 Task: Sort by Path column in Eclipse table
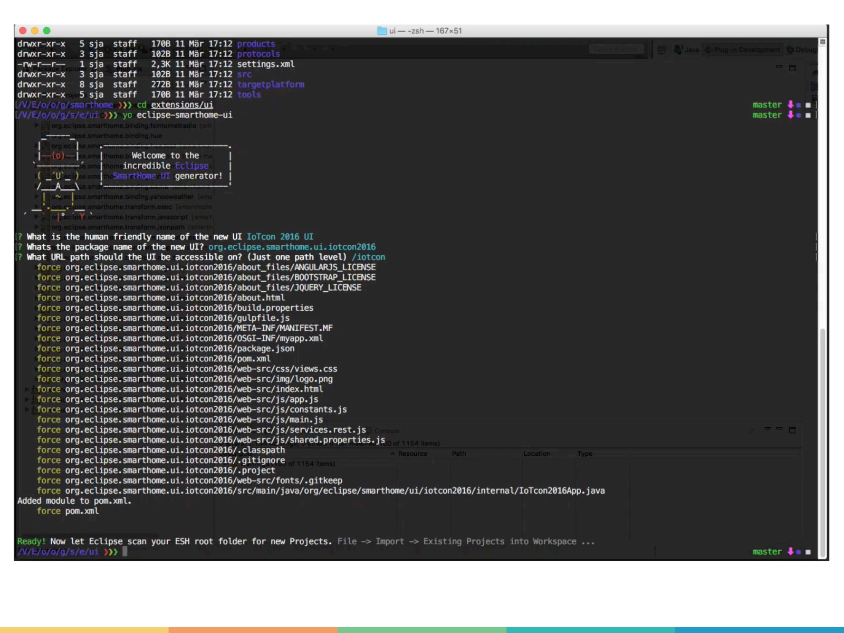coord(459,454)
